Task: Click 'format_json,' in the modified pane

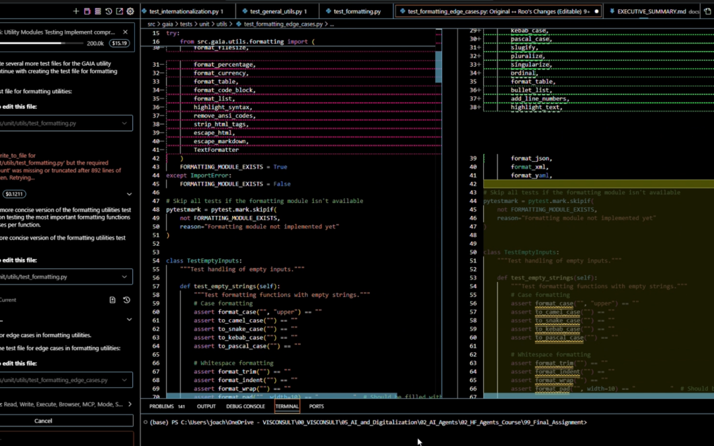Action: coord(532,159)
